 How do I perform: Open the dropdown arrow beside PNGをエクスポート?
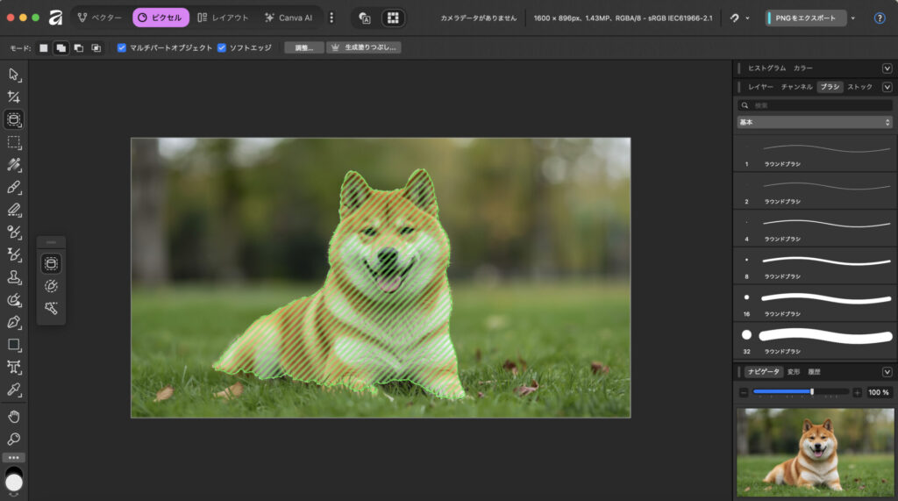(x=853, y=18)
